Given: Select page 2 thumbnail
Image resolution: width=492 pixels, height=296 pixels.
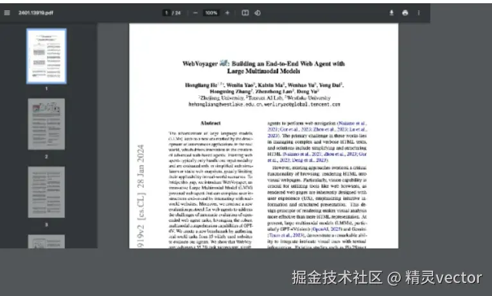Looking at the screenshot, I should (x=46, y=124).
